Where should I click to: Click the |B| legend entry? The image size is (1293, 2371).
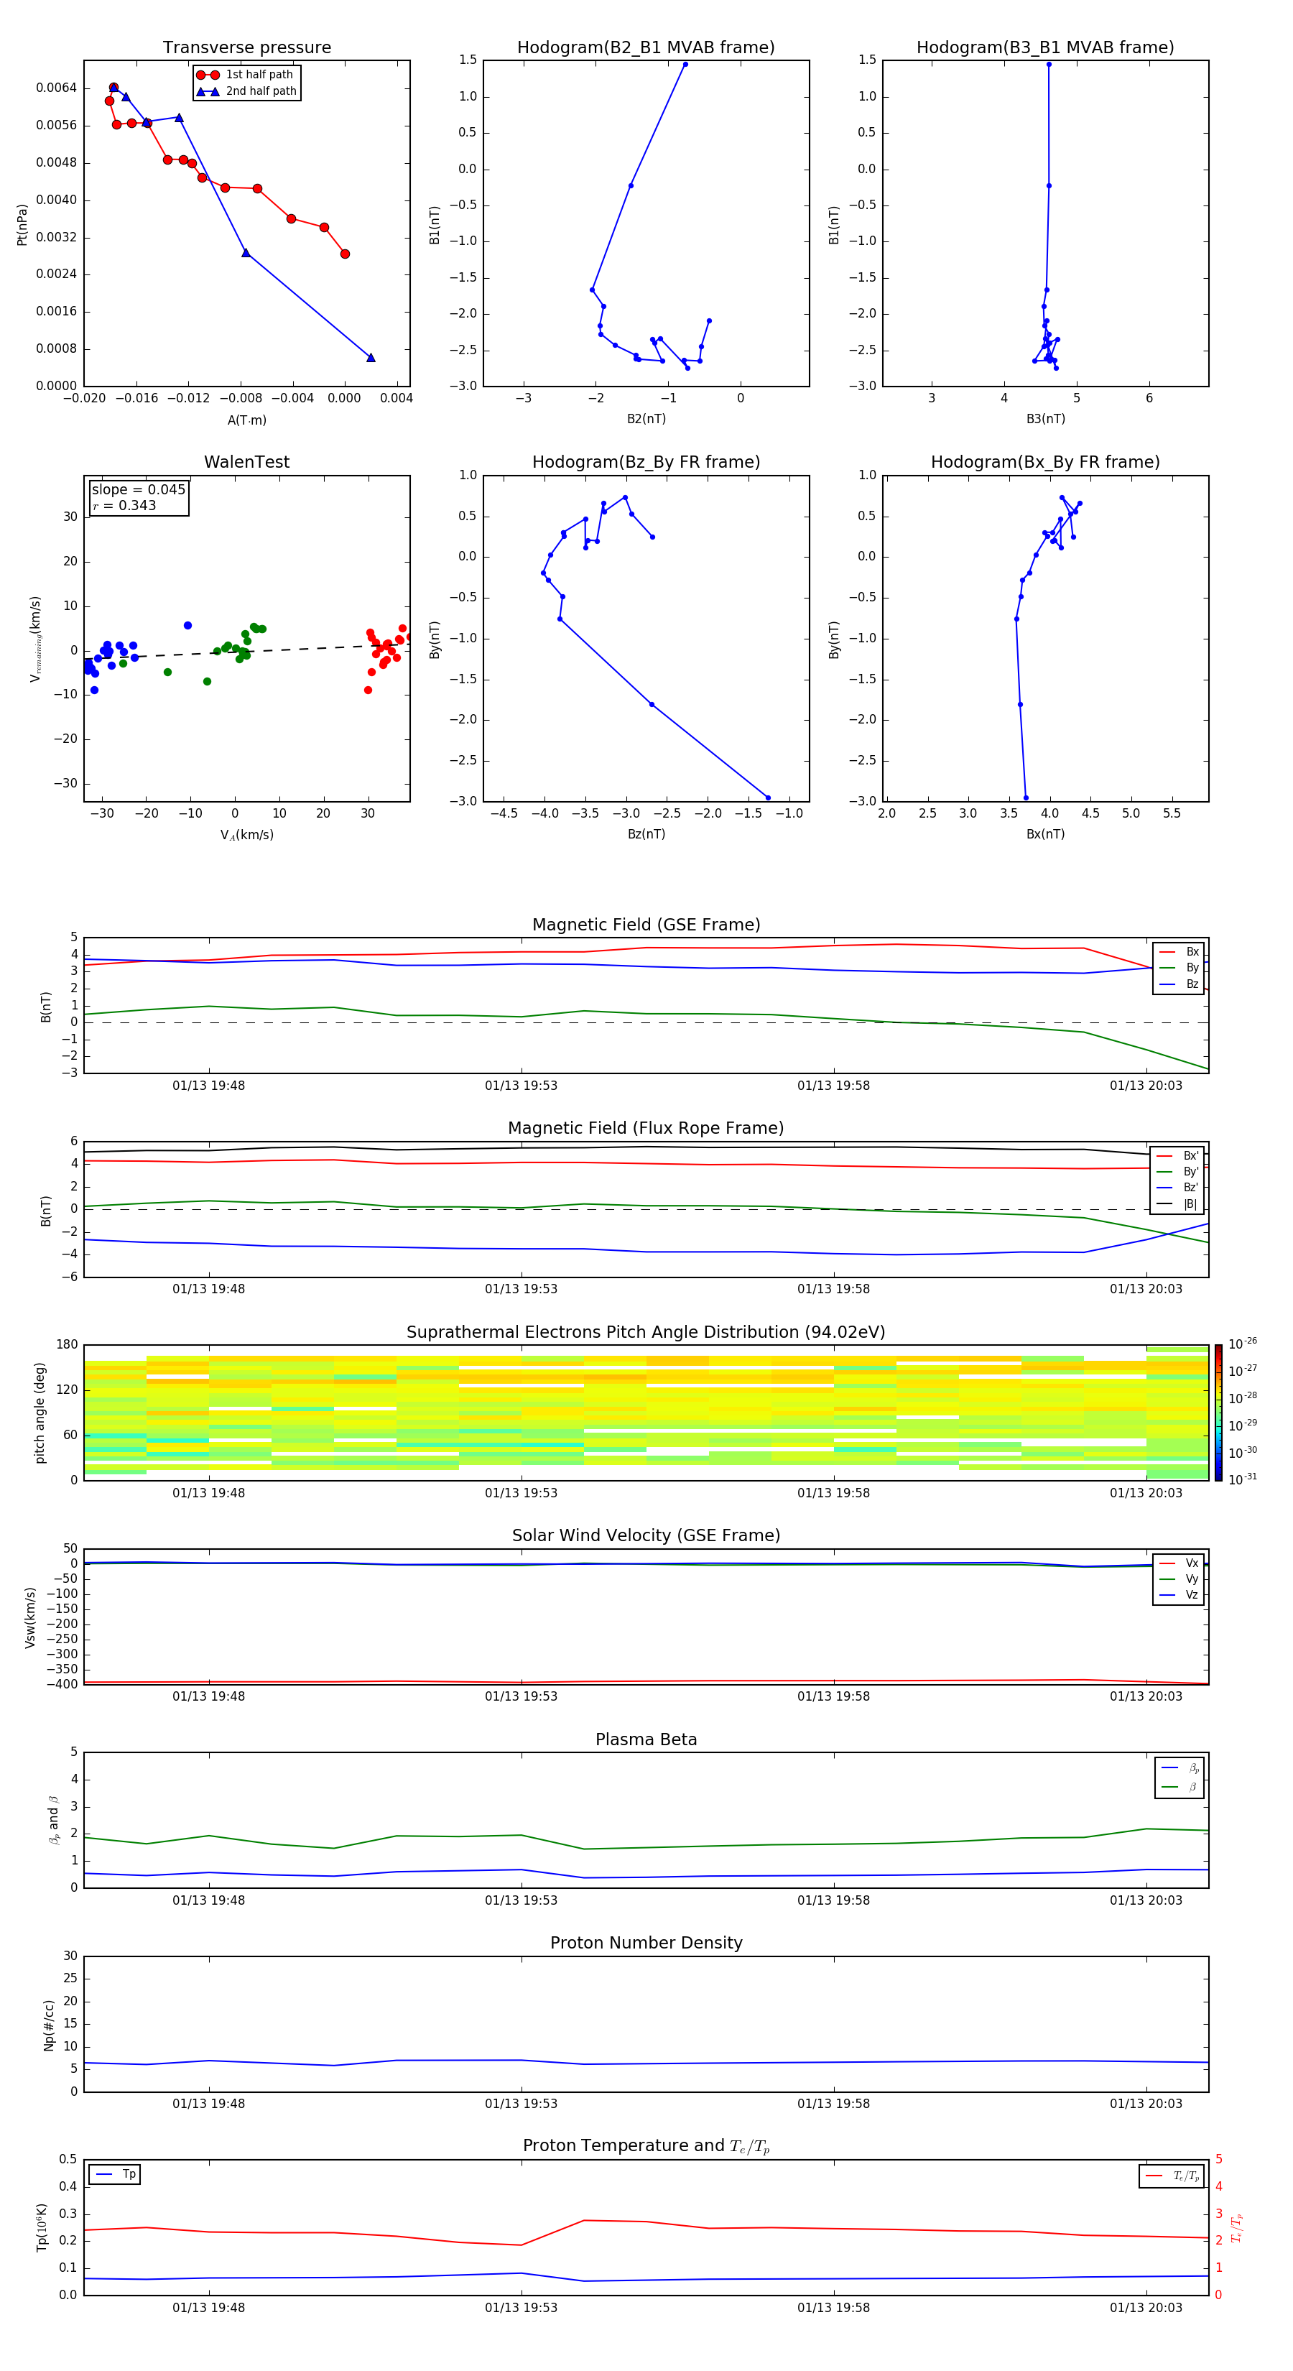point(1178,1204)
